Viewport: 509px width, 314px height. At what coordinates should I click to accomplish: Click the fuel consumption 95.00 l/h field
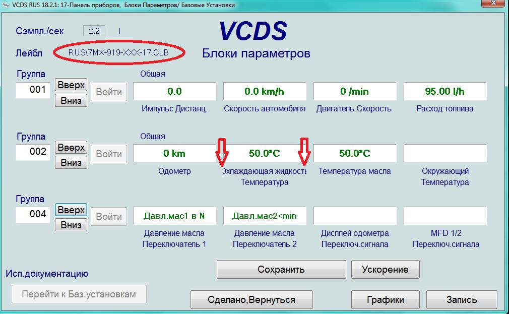click(445, 92)
